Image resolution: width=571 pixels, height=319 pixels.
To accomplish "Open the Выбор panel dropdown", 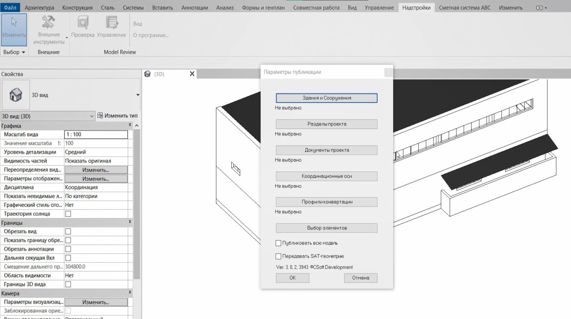I will point(14,52).
